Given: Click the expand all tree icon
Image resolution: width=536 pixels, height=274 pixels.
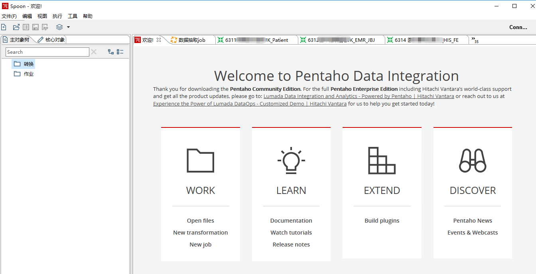Looking at the screenshot, I should (x=111, y=52).
